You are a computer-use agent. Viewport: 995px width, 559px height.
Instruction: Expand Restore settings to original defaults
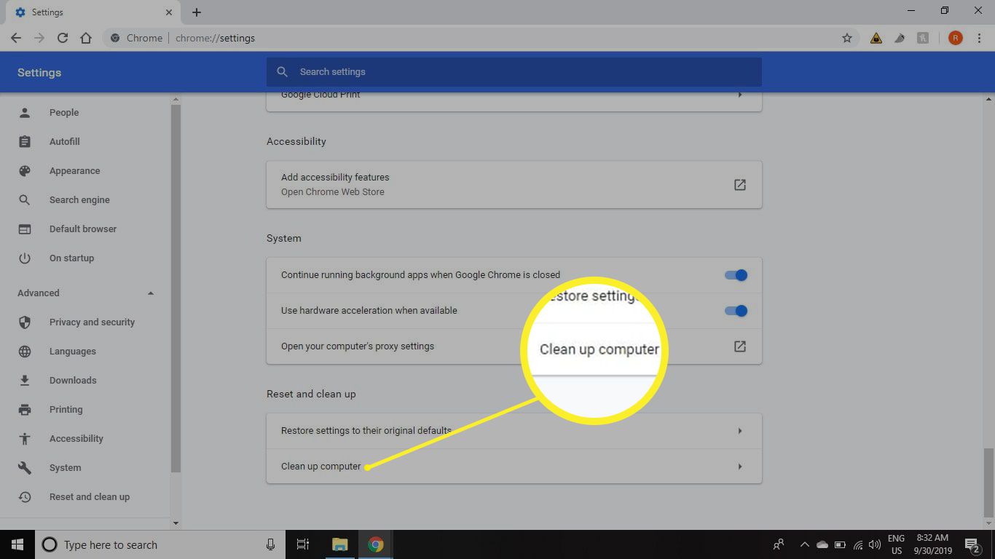(x=739, y=430)
